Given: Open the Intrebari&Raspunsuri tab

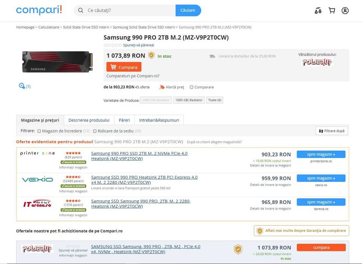Looking at the screenshot, I should 159,120.
